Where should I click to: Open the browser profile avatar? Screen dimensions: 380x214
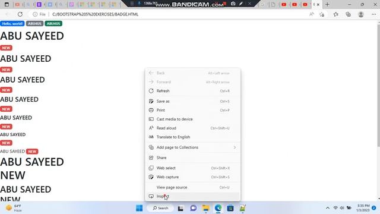pyautogui.click(x=361, y=14)
